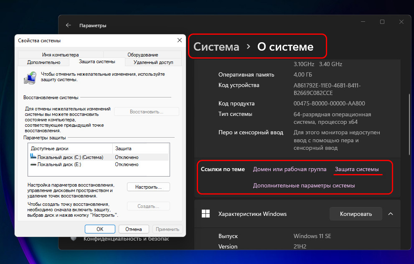The image size is (414, 264).
Task: Click the Настроить... button
Action: 148,187
